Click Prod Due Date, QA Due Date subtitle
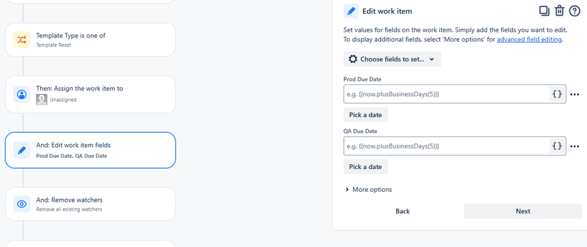This screenshot has width=587, height=247. click(x=72, y=156)
